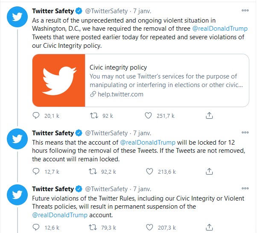This screenshot has width=257, height=233.
Task: Open Twitter Safety profile avatar on first tweet
Action: [17, 17]
